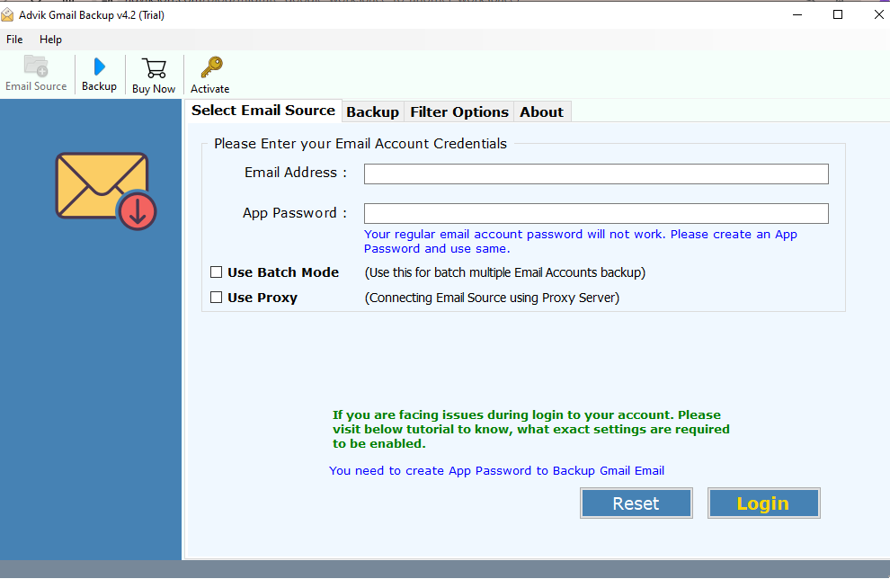Click the Email Source toolbar icon
890x579 pixels.
pos(36,74)
